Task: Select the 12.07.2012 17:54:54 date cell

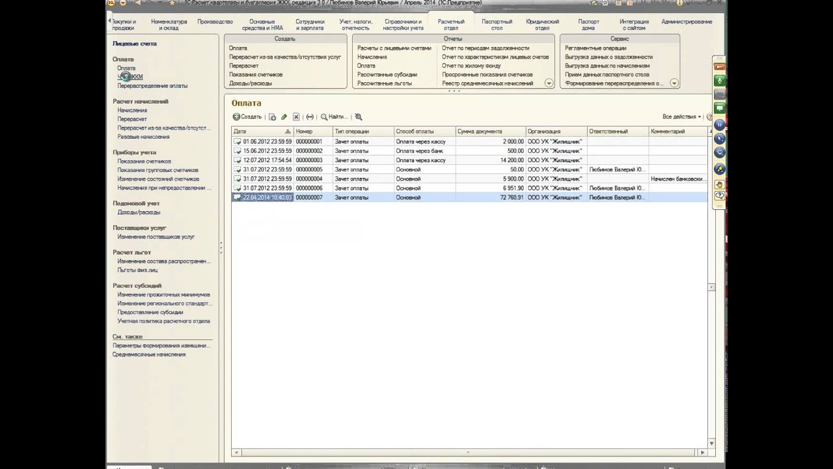Action: tap(262, 160)
